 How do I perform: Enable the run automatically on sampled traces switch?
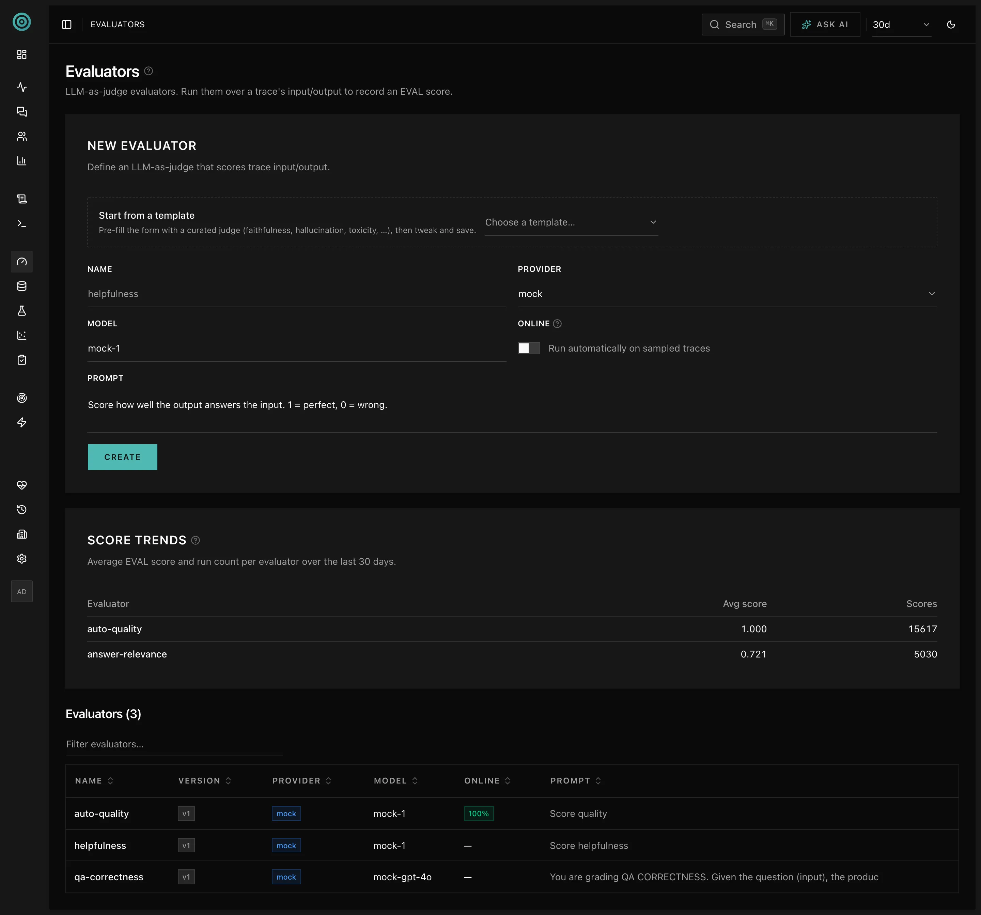click(x=529, y=348)
